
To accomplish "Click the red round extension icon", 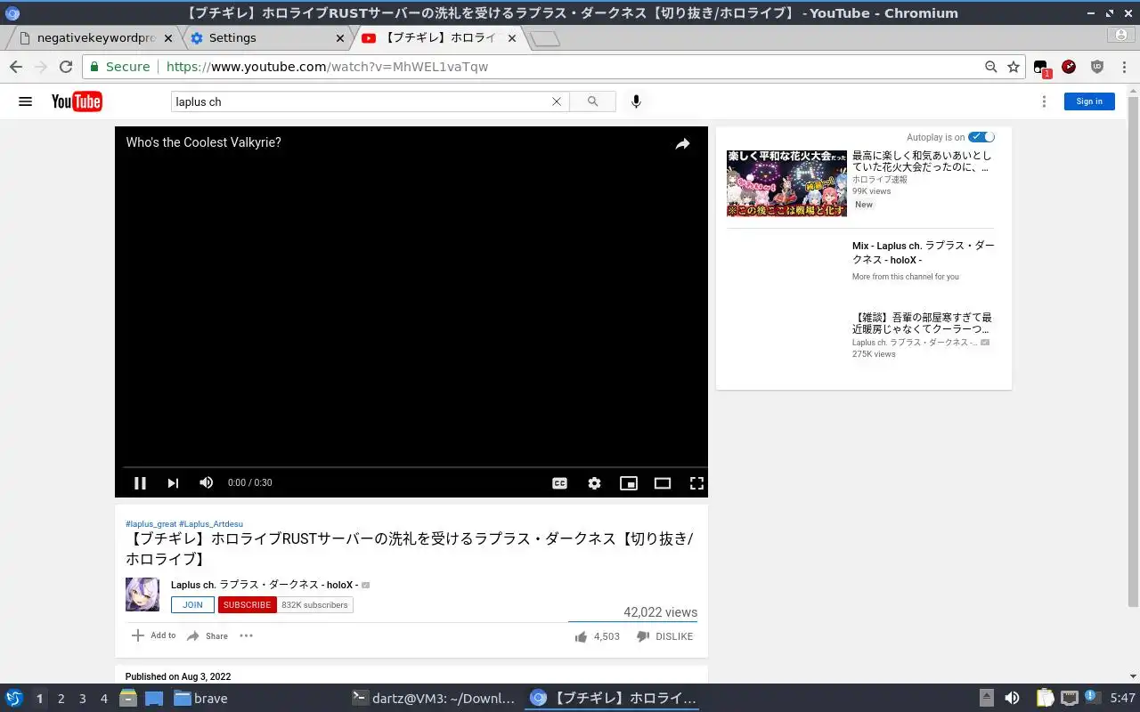I will tap(1069, 67).
